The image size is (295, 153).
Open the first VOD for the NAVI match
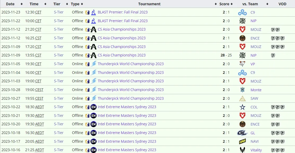[x=273, y=142]
